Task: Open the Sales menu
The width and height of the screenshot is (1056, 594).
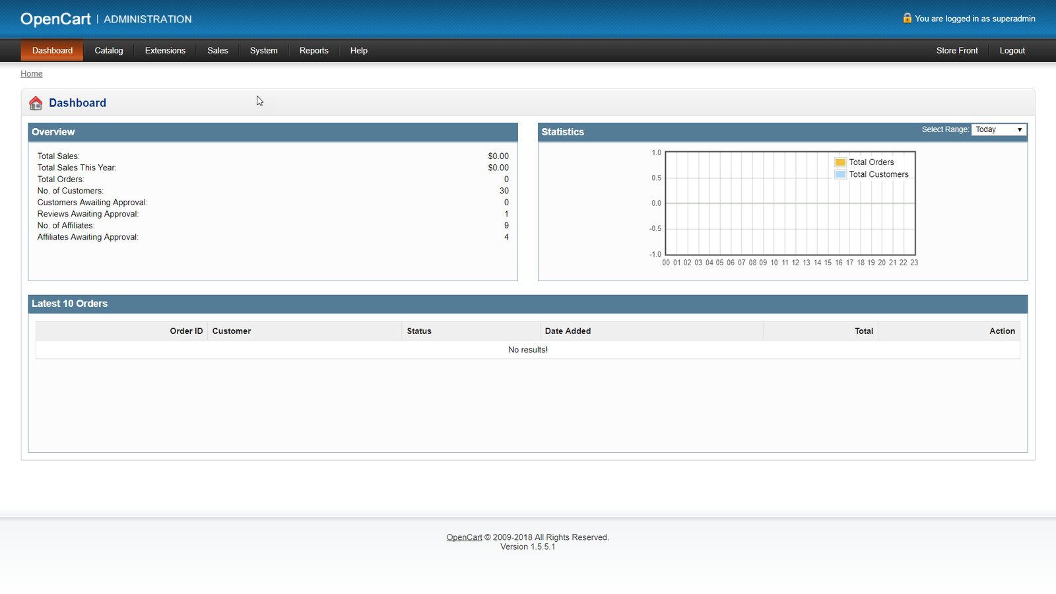Action: click(x=218, y=51)
